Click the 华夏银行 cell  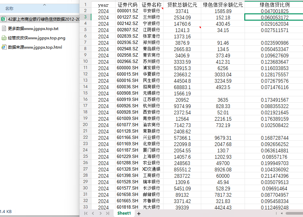pyautogui.click(x=151, y=74)
